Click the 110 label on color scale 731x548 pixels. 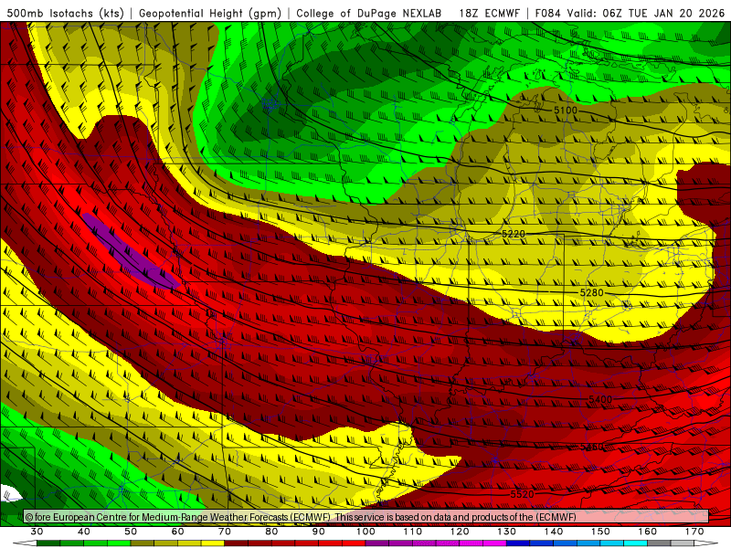pos(413,532)
